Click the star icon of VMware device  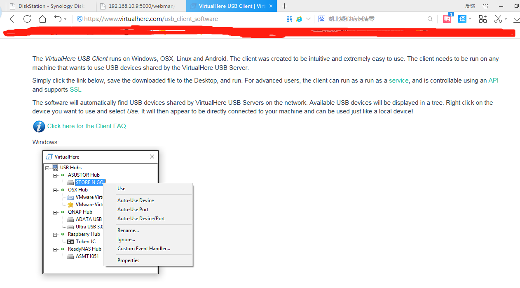pyautogui.click(x=70, y=205)
